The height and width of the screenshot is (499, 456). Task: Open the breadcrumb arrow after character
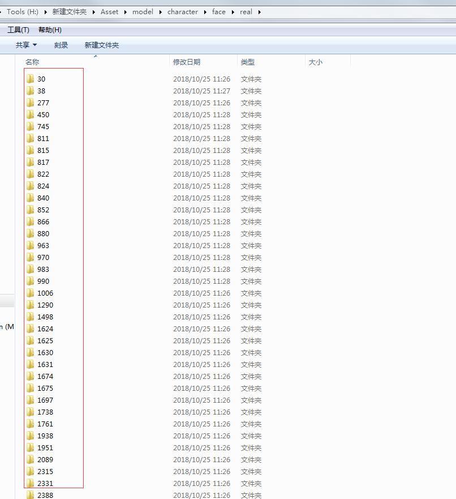[204, 11]
